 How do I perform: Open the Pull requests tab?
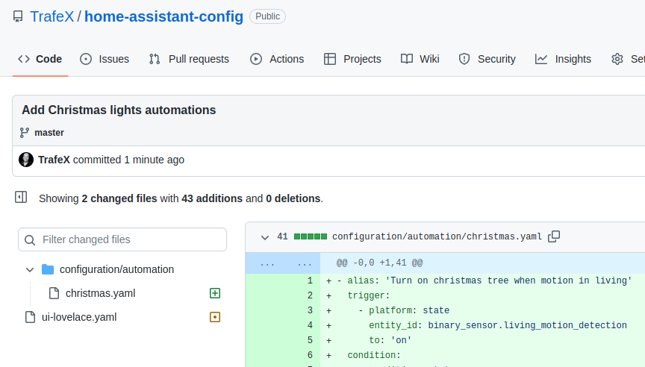click(189, 59)
